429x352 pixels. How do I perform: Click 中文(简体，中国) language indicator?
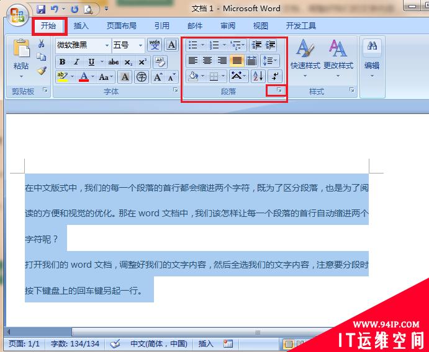point(159,343)
